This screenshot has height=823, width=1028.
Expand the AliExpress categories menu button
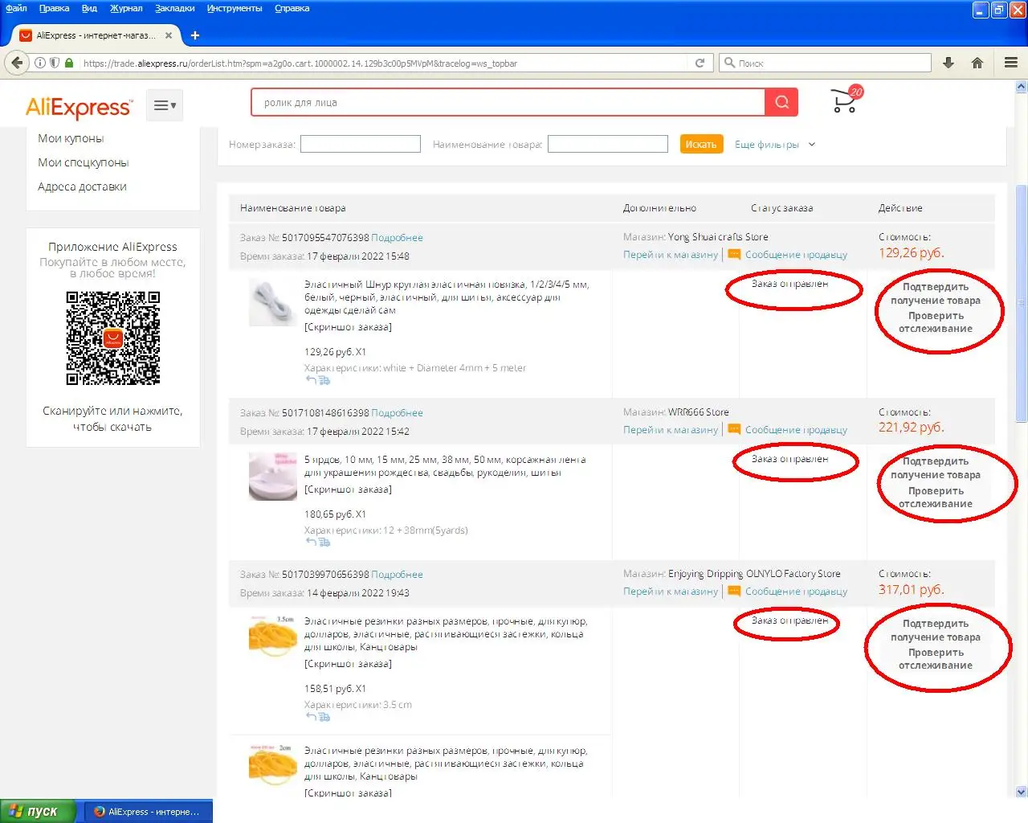pyautogui.click(x=165, y=105)
